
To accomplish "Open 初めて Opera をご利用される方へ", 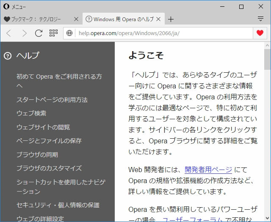I will click(59, 81).
